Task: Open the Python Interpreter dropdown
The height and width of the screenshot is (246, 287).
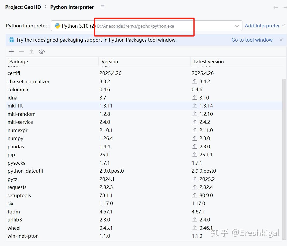Action: [237, 26]
